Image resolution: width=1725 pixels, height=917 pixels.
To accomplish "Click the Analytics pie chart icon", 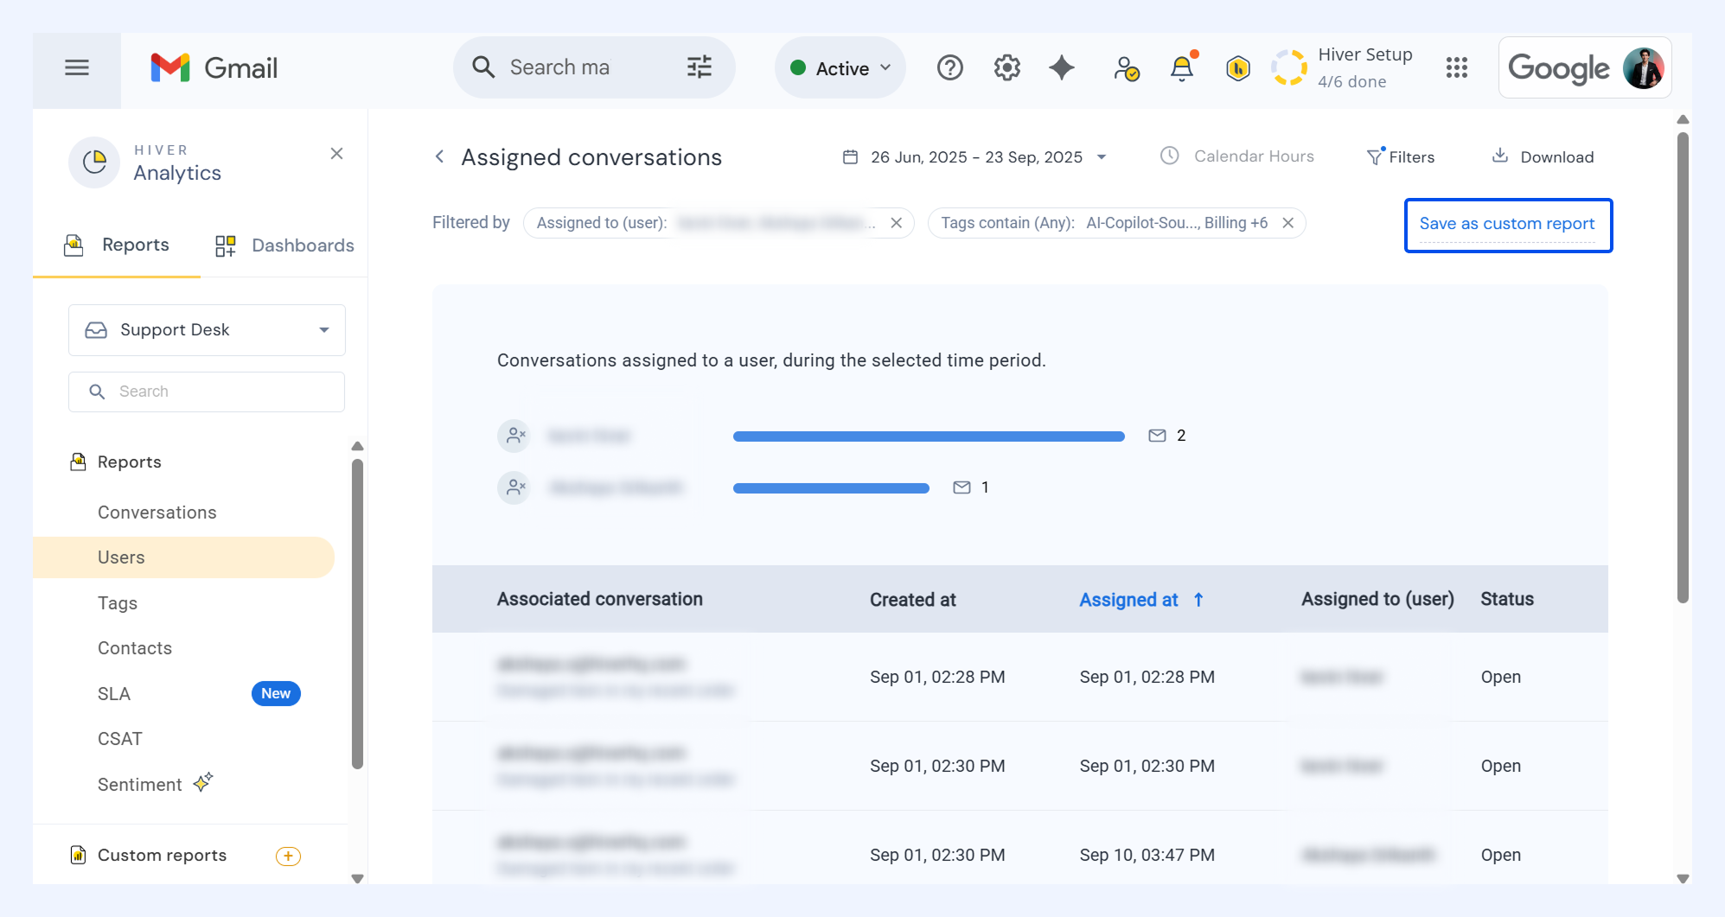I will coord(94,162).
